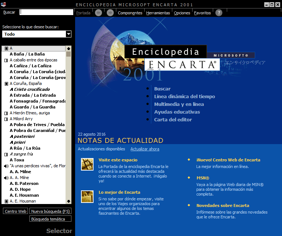Viewport: 282px width, 236px height.
Task: Click the keyboard thumbnail for 'Visite este espacio'
Action: pos(87,164)
